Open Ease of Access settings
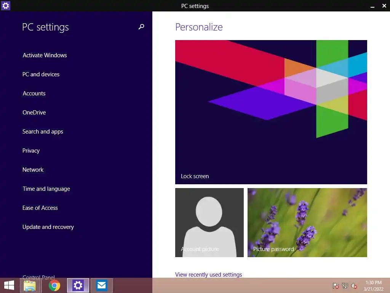Viewport: 390px width, 293px height. coord(40,208)
